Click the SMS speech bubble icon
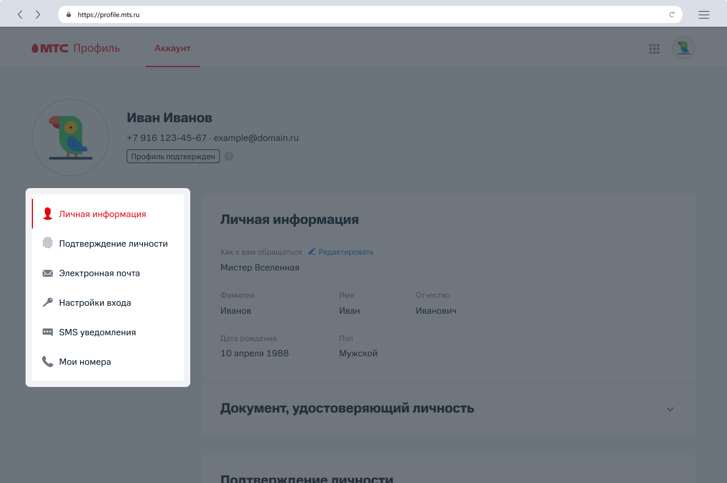 pyautogui.click(x=48, y=332)
